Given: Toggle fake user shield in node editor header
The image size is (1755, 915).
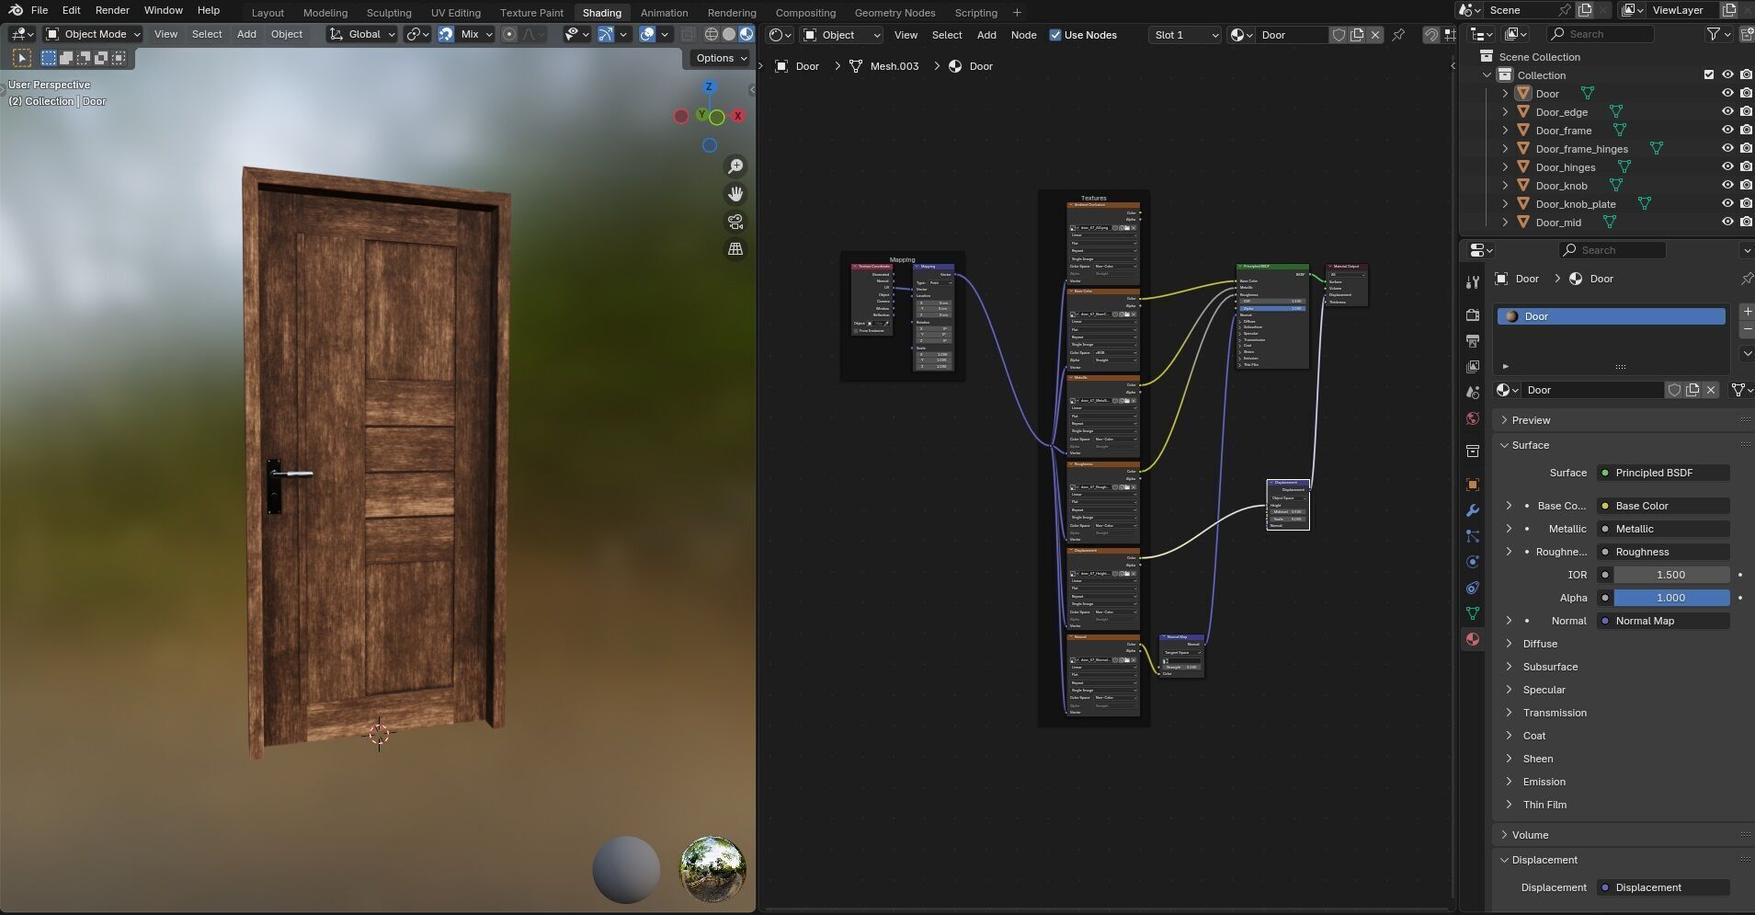Looking at the screenshot, I should coord(1339,35).
